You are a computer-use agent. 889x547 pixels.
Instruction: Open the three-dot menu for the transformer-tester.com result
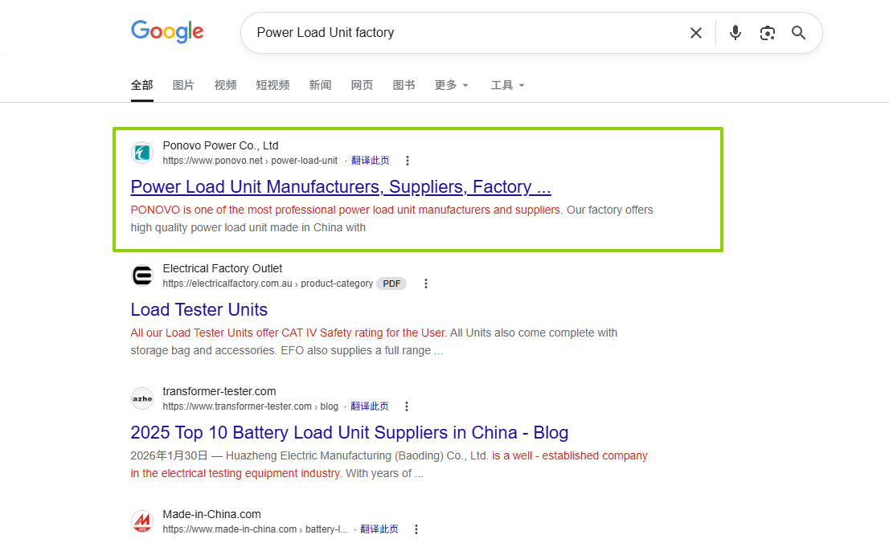coord(407,406)
